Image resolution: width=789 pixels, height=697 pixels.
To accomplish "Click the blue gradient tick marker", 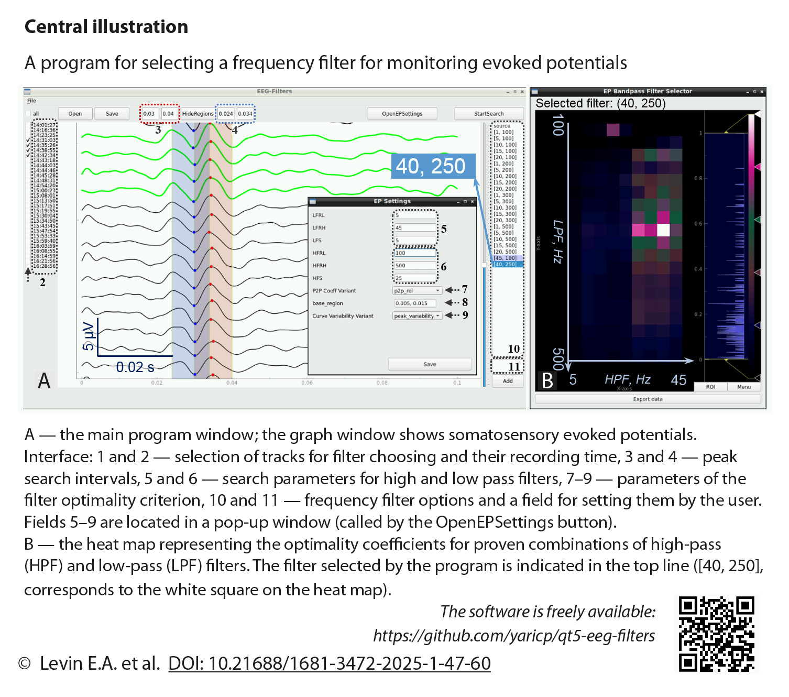I will coord(757,325).
